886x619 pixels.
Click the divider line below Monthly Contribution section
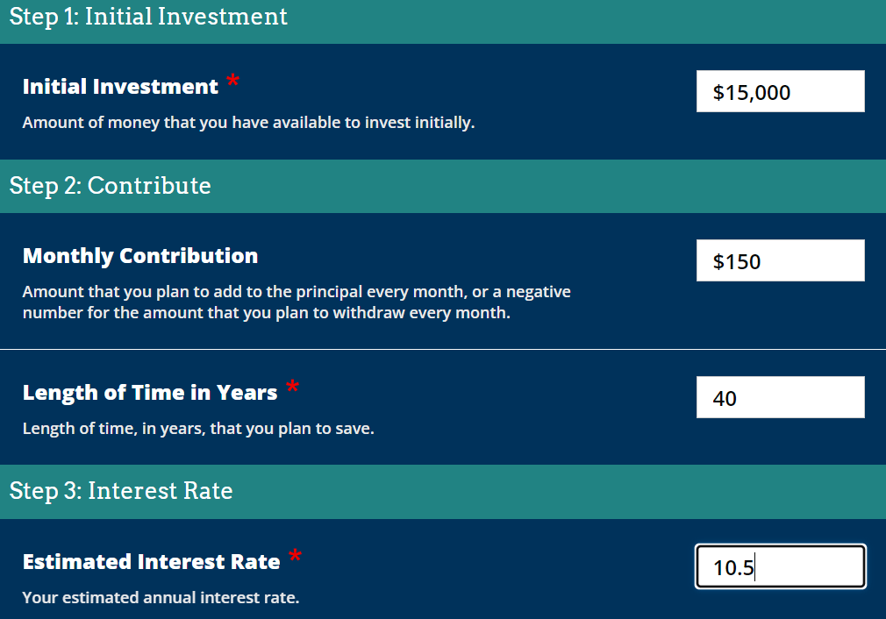point(442,349)
